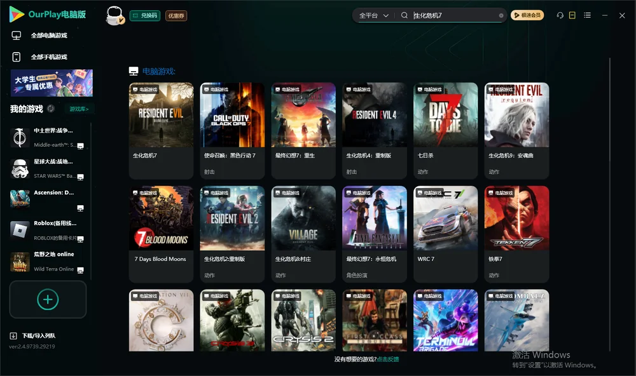
Task: Open the Crysis 2 game cover
Action: (303, 320)
